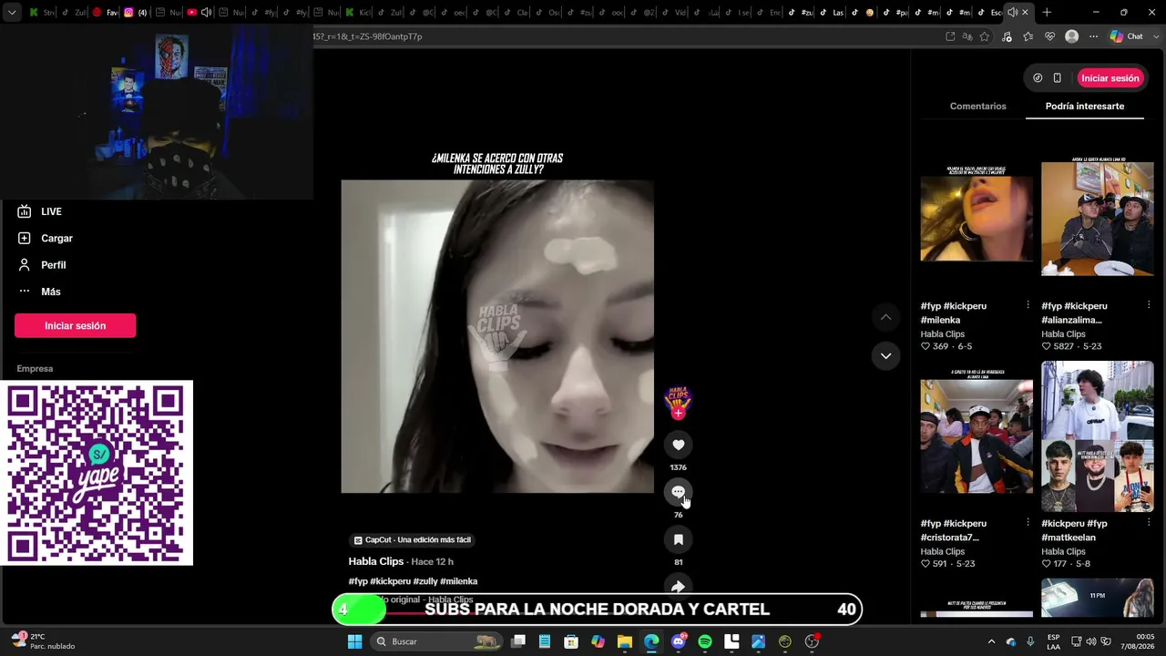Screen dimensions: 1166x656
Task: Open the browser tab search dropdown
Action: pos(12,13)
